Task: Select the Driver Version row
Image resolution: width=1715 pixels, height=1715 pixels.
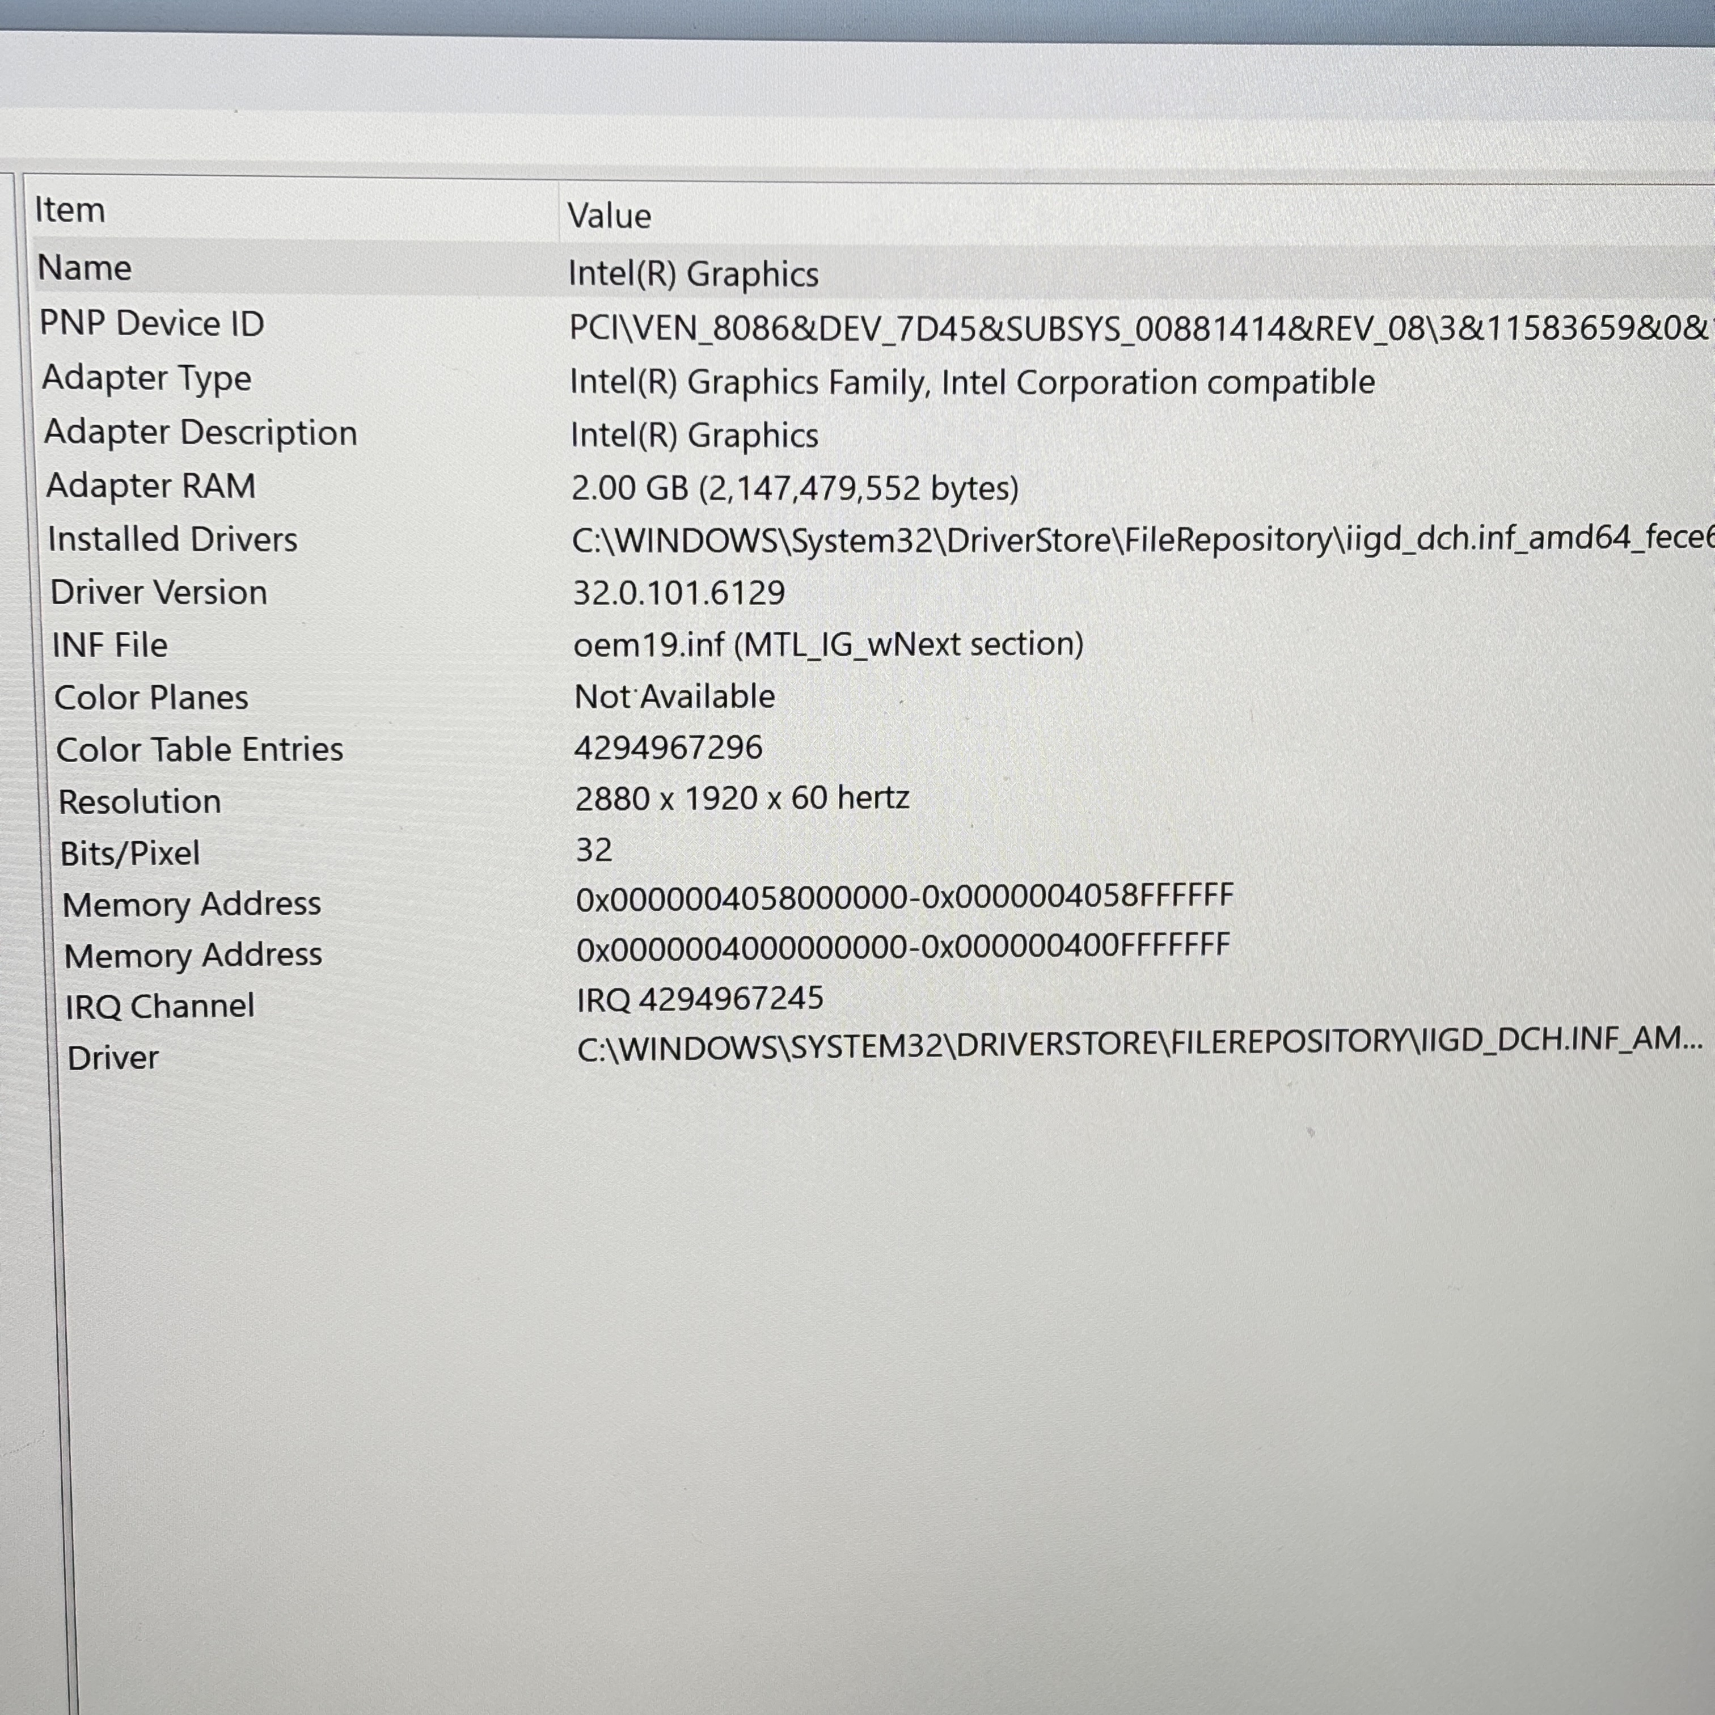Action: click(x=159, y=592)
